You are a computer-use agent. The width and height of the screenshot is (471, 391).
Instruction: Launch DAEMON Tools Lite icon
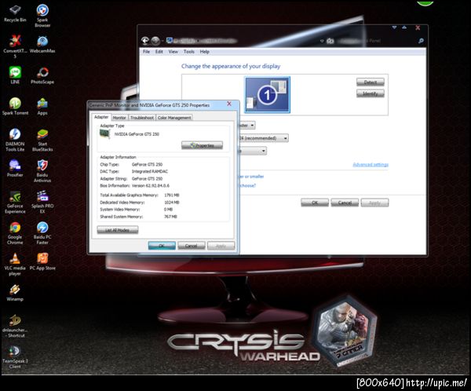pos(15,140)
